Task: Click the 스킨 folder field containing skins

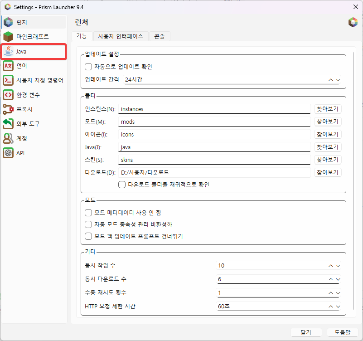Action: coord(214,160)
